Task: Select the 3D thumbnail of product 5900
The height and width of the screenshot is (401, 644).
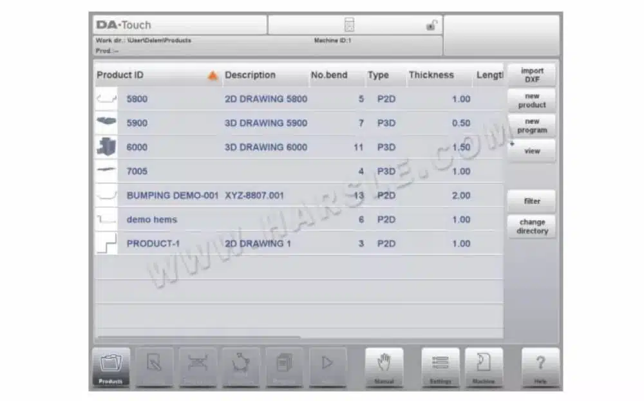Action: click(x=106, y=123)
